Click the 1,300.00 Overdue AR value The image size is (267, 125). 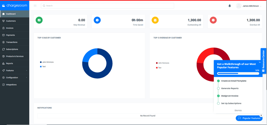point(253,20)
